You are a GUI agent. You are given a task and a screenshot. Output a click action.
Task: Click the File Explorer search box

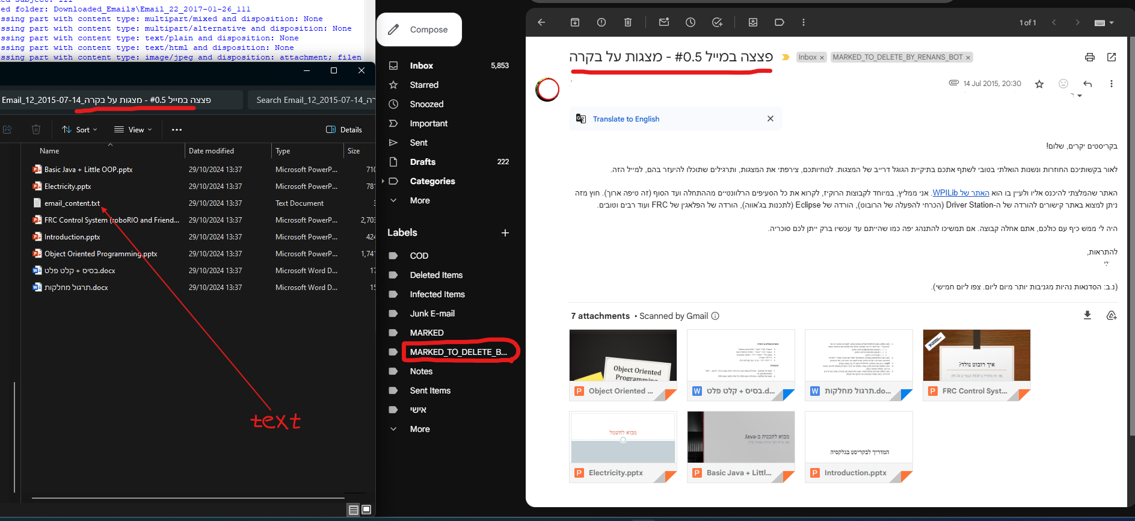coord(312,100)
